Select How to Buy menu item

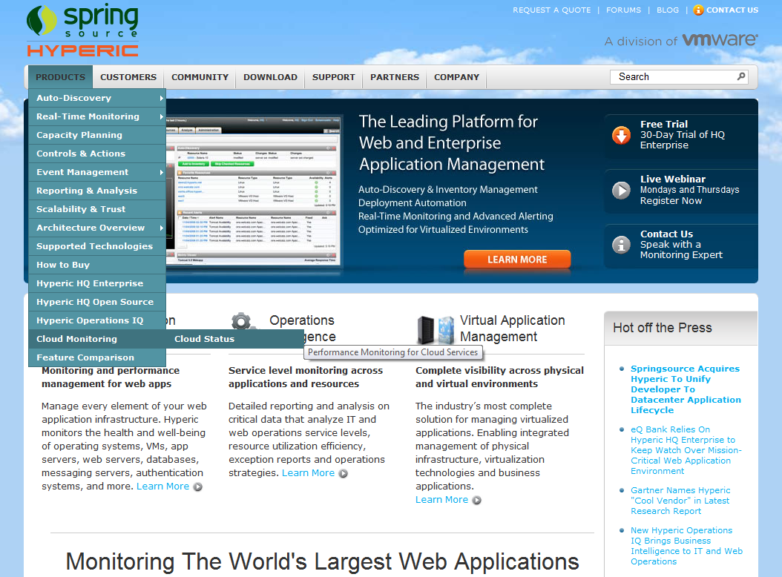coord(97,265)
